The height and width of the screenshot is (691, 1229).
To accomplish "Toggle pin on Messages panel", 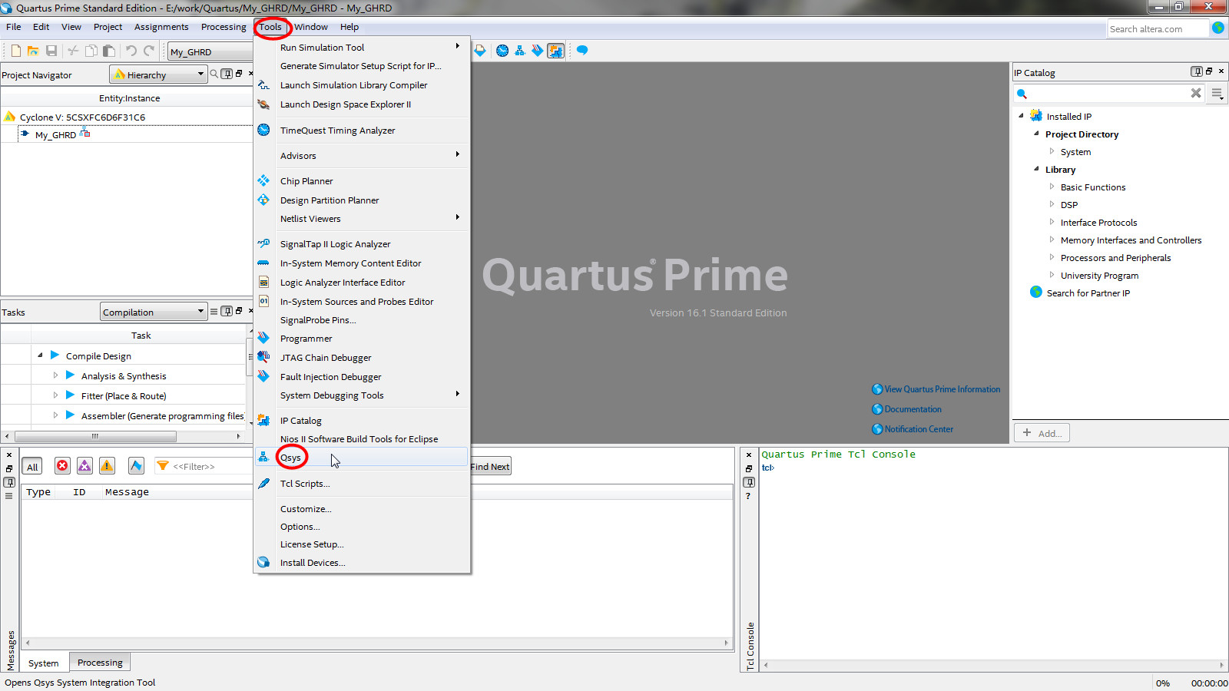I will pos(9,482).
